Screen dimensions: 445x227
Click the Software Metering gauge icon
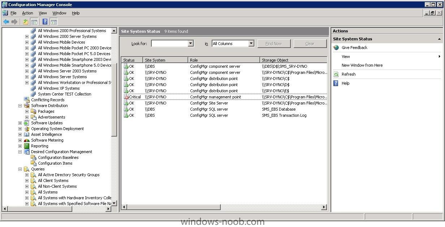click(27, 140)
